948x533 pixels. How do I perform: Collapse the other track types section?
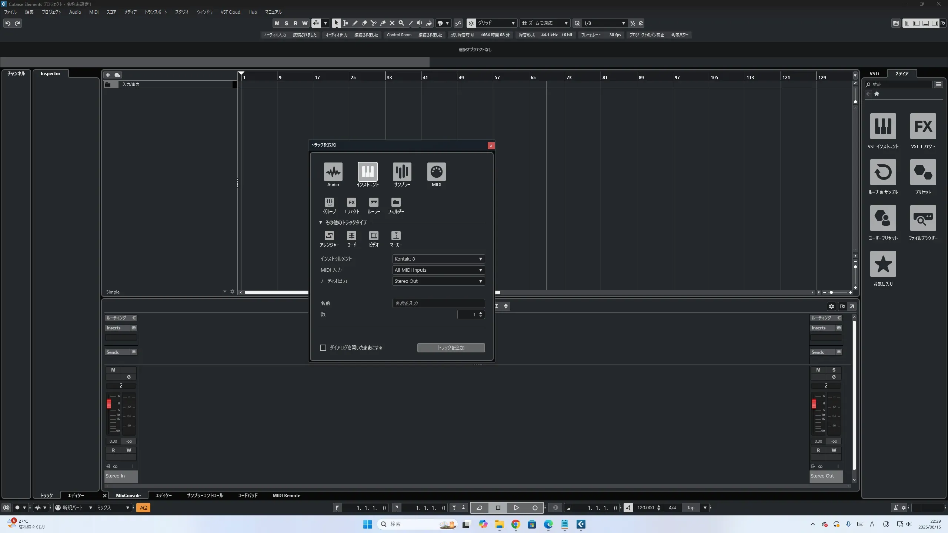pyautogui.click(x=321, y=222)
